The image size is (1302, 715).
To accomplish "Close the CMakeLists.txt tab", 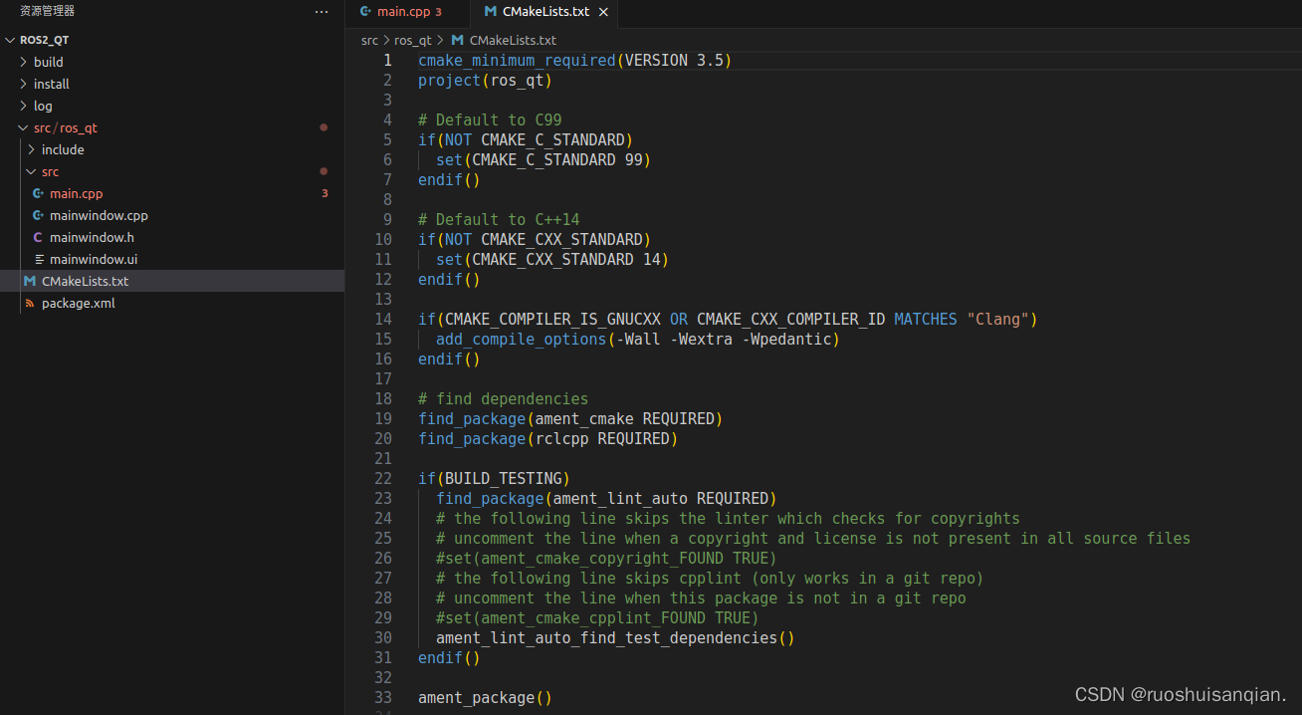I will tap(603, 13).
